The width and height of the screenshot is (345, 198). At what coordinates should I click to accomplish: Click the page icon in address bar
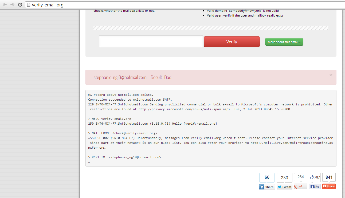click(x=29, y=5)
